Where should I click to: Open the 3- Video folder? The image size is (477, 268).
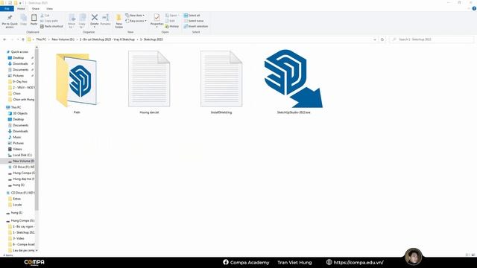pos(18,238)
